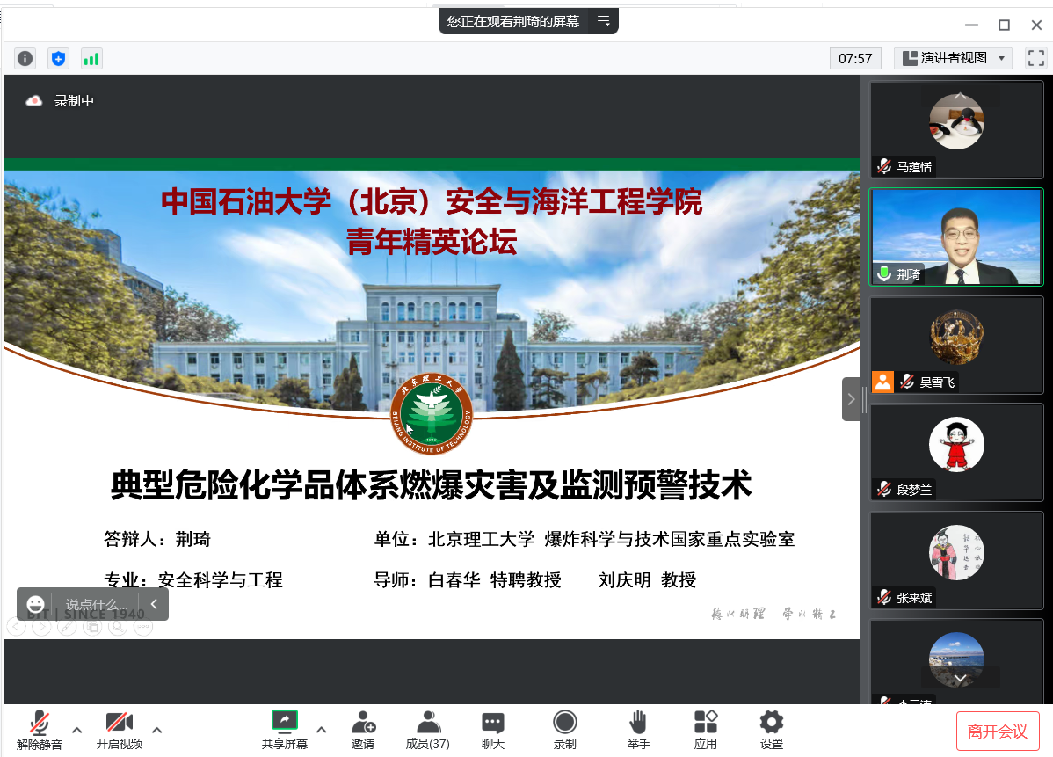Open 设置 settings gear
1053x757 pixels.
(x=772, y=731)
